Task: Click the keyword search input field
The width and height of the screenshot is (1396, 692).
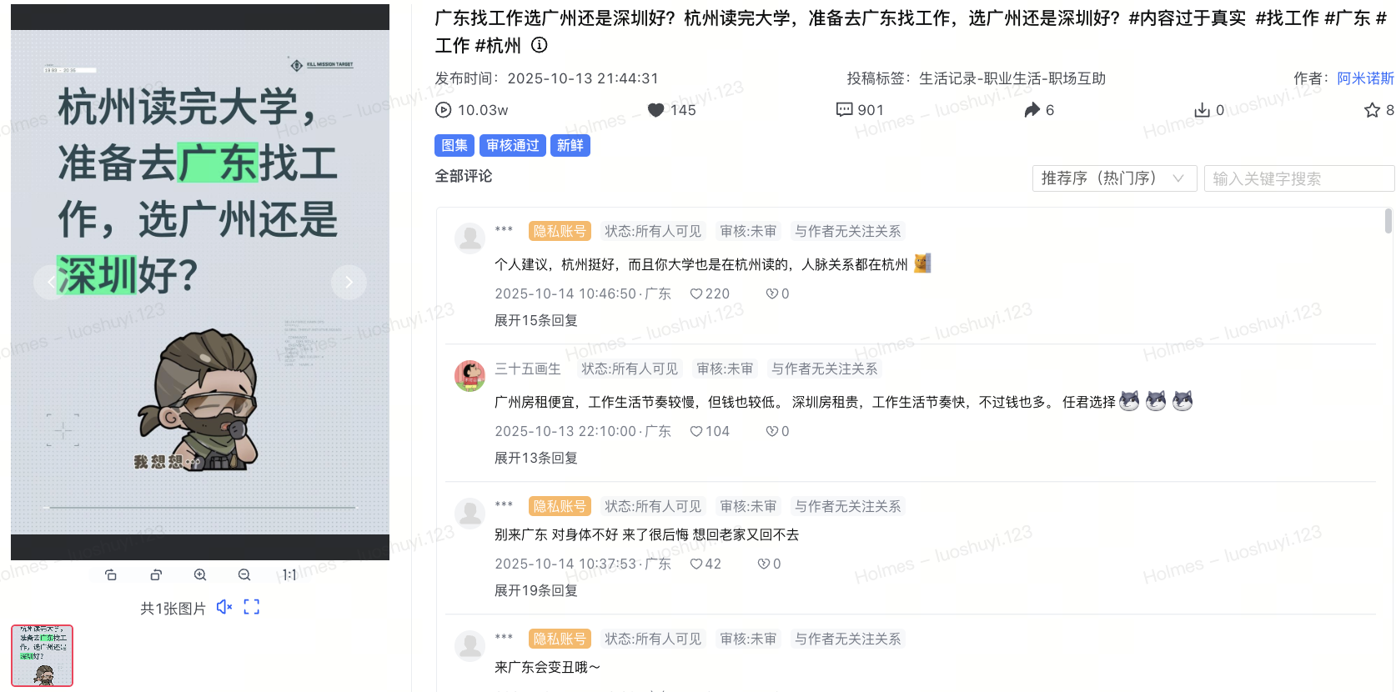Action: click(1299, 178)
